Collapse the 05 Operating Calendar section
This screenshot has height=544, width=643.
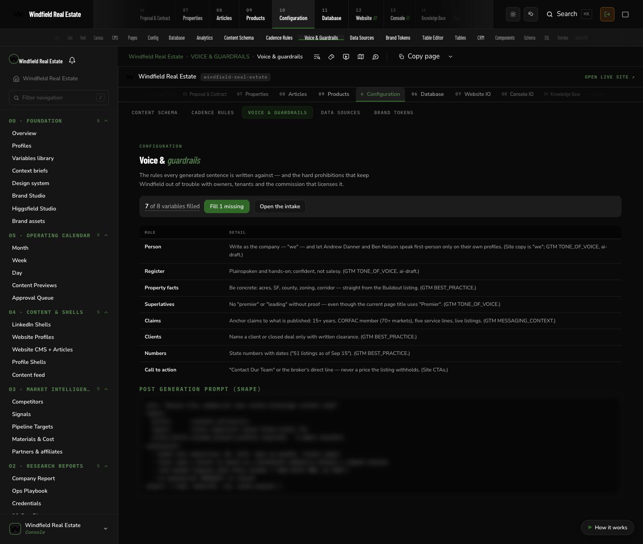coord(106,235)
